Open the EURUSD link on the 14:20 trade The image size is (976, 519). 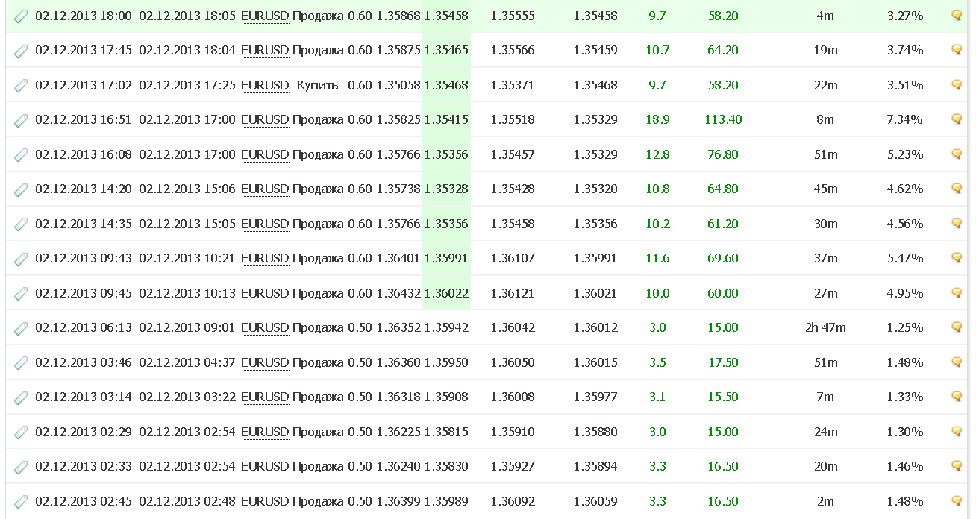(265, 189)
